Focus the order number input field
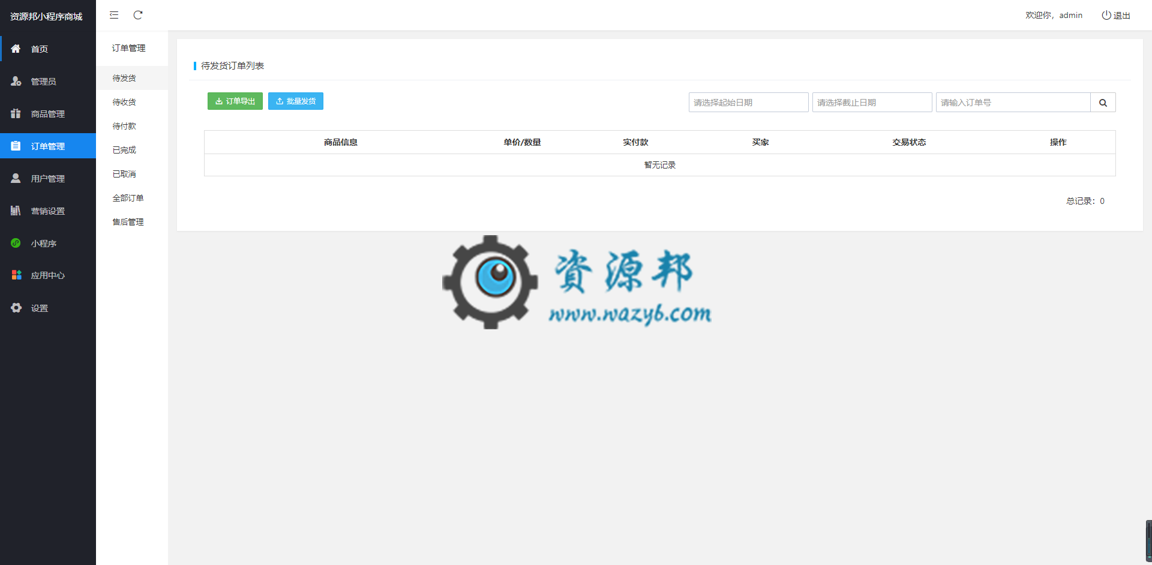The height and width of the screenshot is (565, 1152). tap(1013, 103)
